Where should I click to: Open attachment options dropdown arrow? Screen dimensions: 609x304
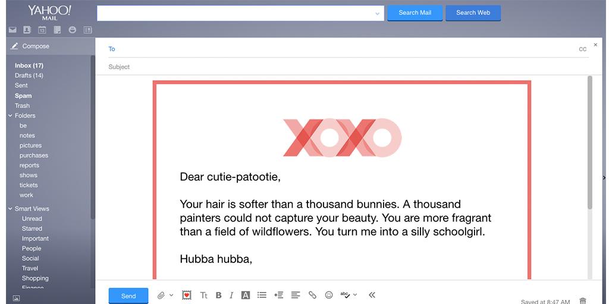pyautogui.click(x=171, y=295)
